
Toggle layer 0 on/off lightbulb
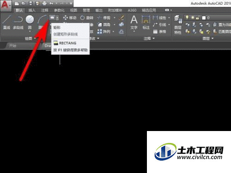187,18
